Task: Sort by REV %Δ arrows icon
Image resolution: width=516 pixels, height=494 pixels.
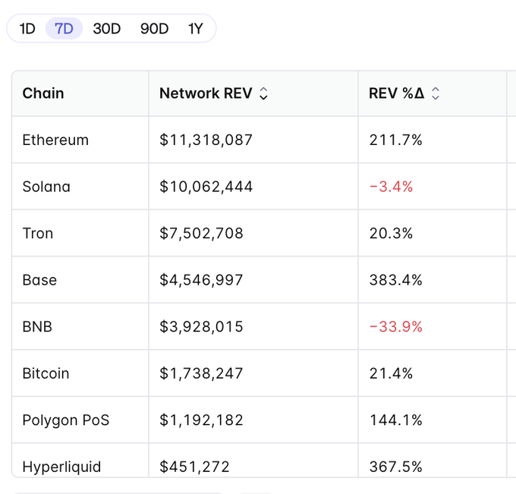Action: (436, 94)
